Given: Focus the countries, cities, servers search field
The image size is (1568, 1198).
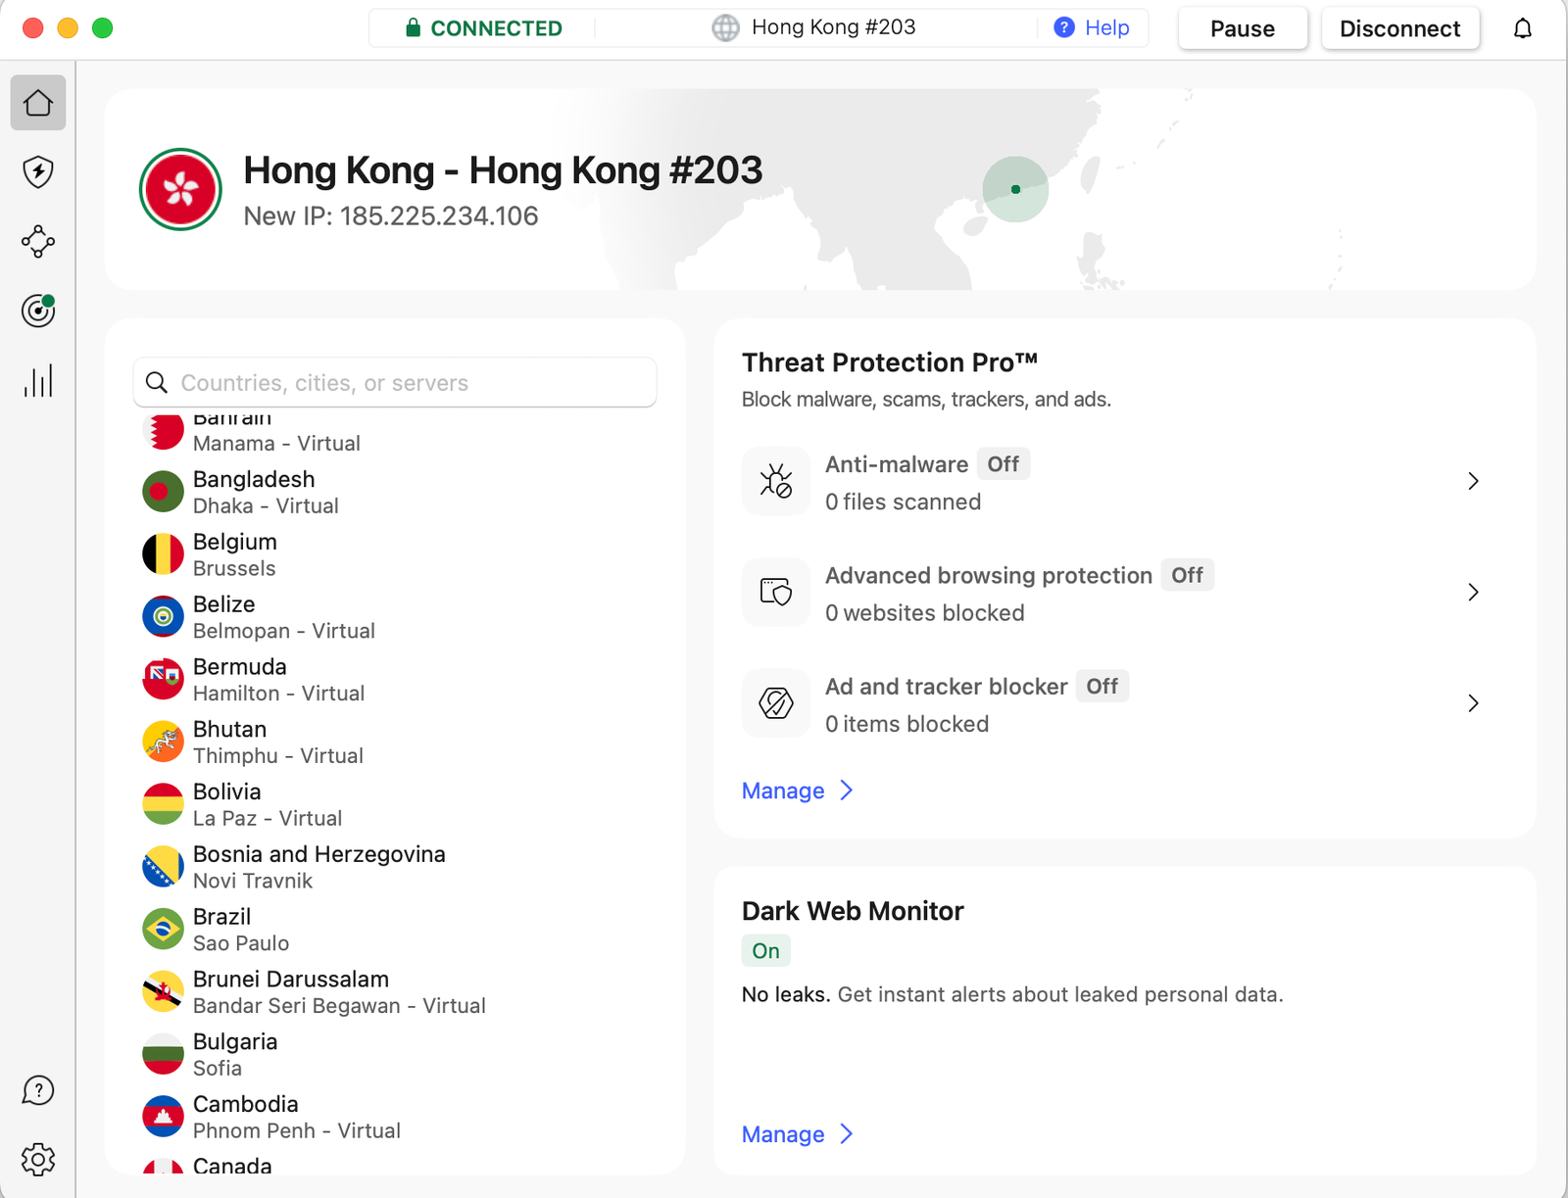Looking at the screenshot, I should click(x=395, y=382).
